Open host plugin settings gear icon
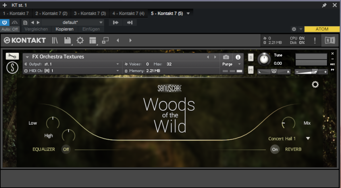Image resolution: width=341 pixels, height=188 pixels. (x=294, y=29)
